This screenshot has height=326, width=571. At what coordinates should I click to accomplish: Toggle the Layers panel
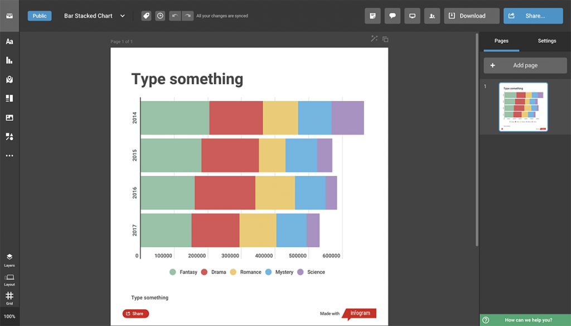click(9, 260)
